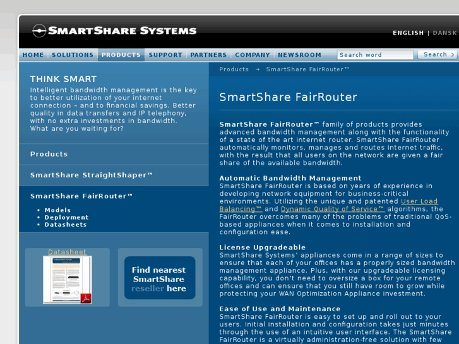The height and width of the screenshot is (344, 459).
Task: Open the datasheet document thumbnail
Action: (67, 280)
